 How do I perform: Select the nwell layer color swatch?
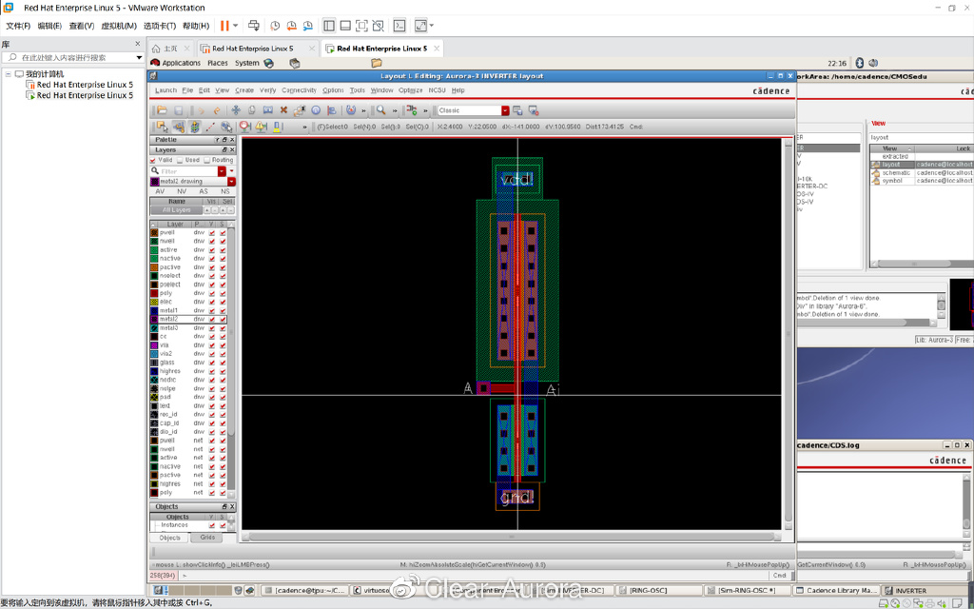click(154, 241)
